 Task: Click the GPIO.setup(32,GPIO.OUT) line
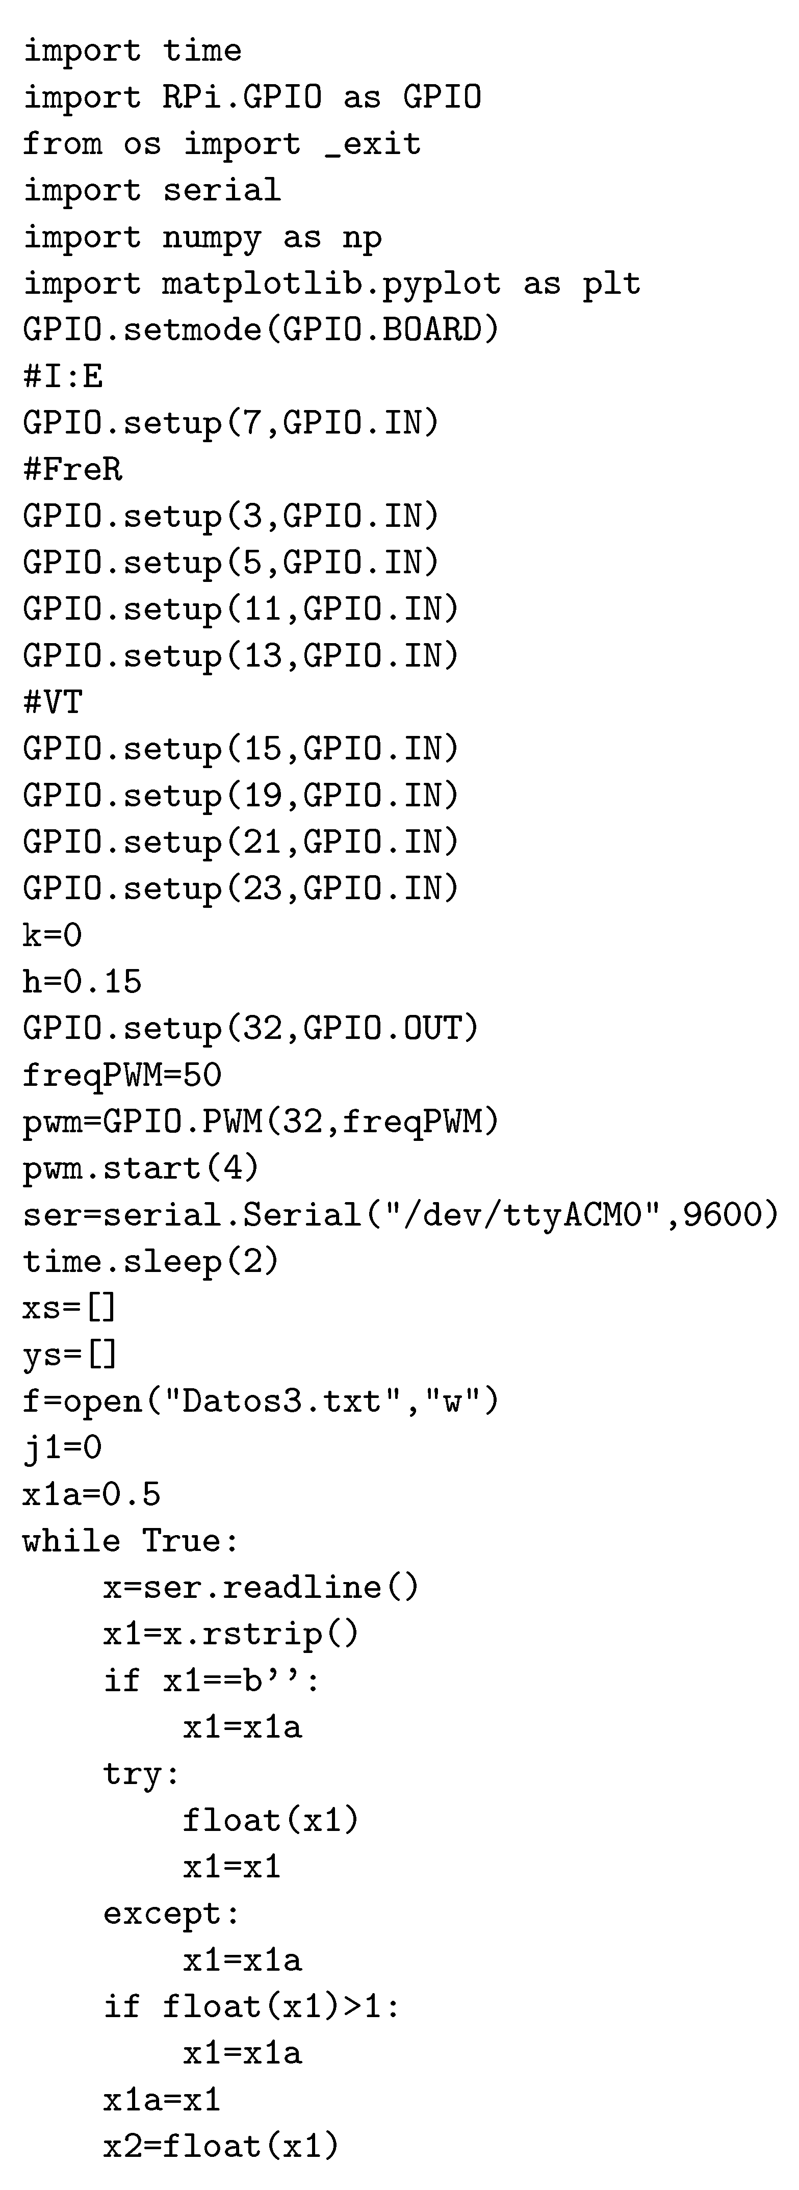point(251,1029)
